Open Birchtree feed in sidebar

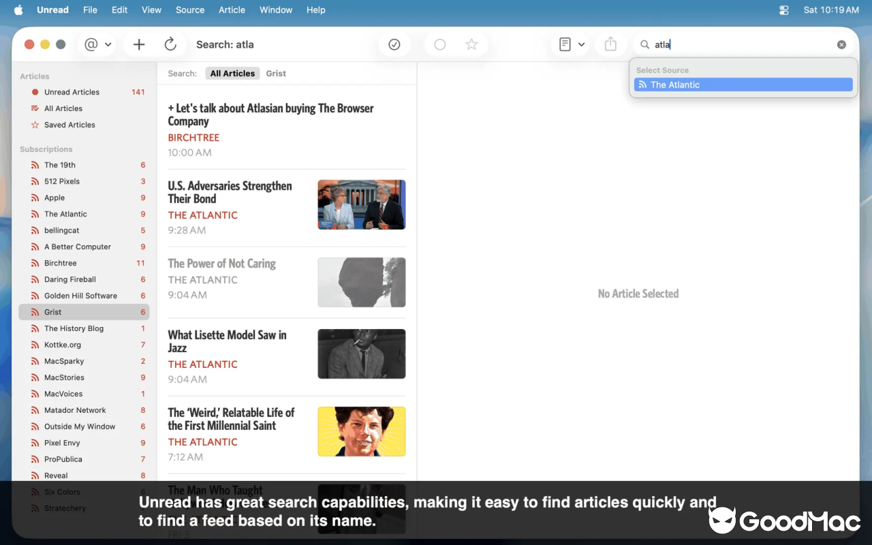pos(84,263)
